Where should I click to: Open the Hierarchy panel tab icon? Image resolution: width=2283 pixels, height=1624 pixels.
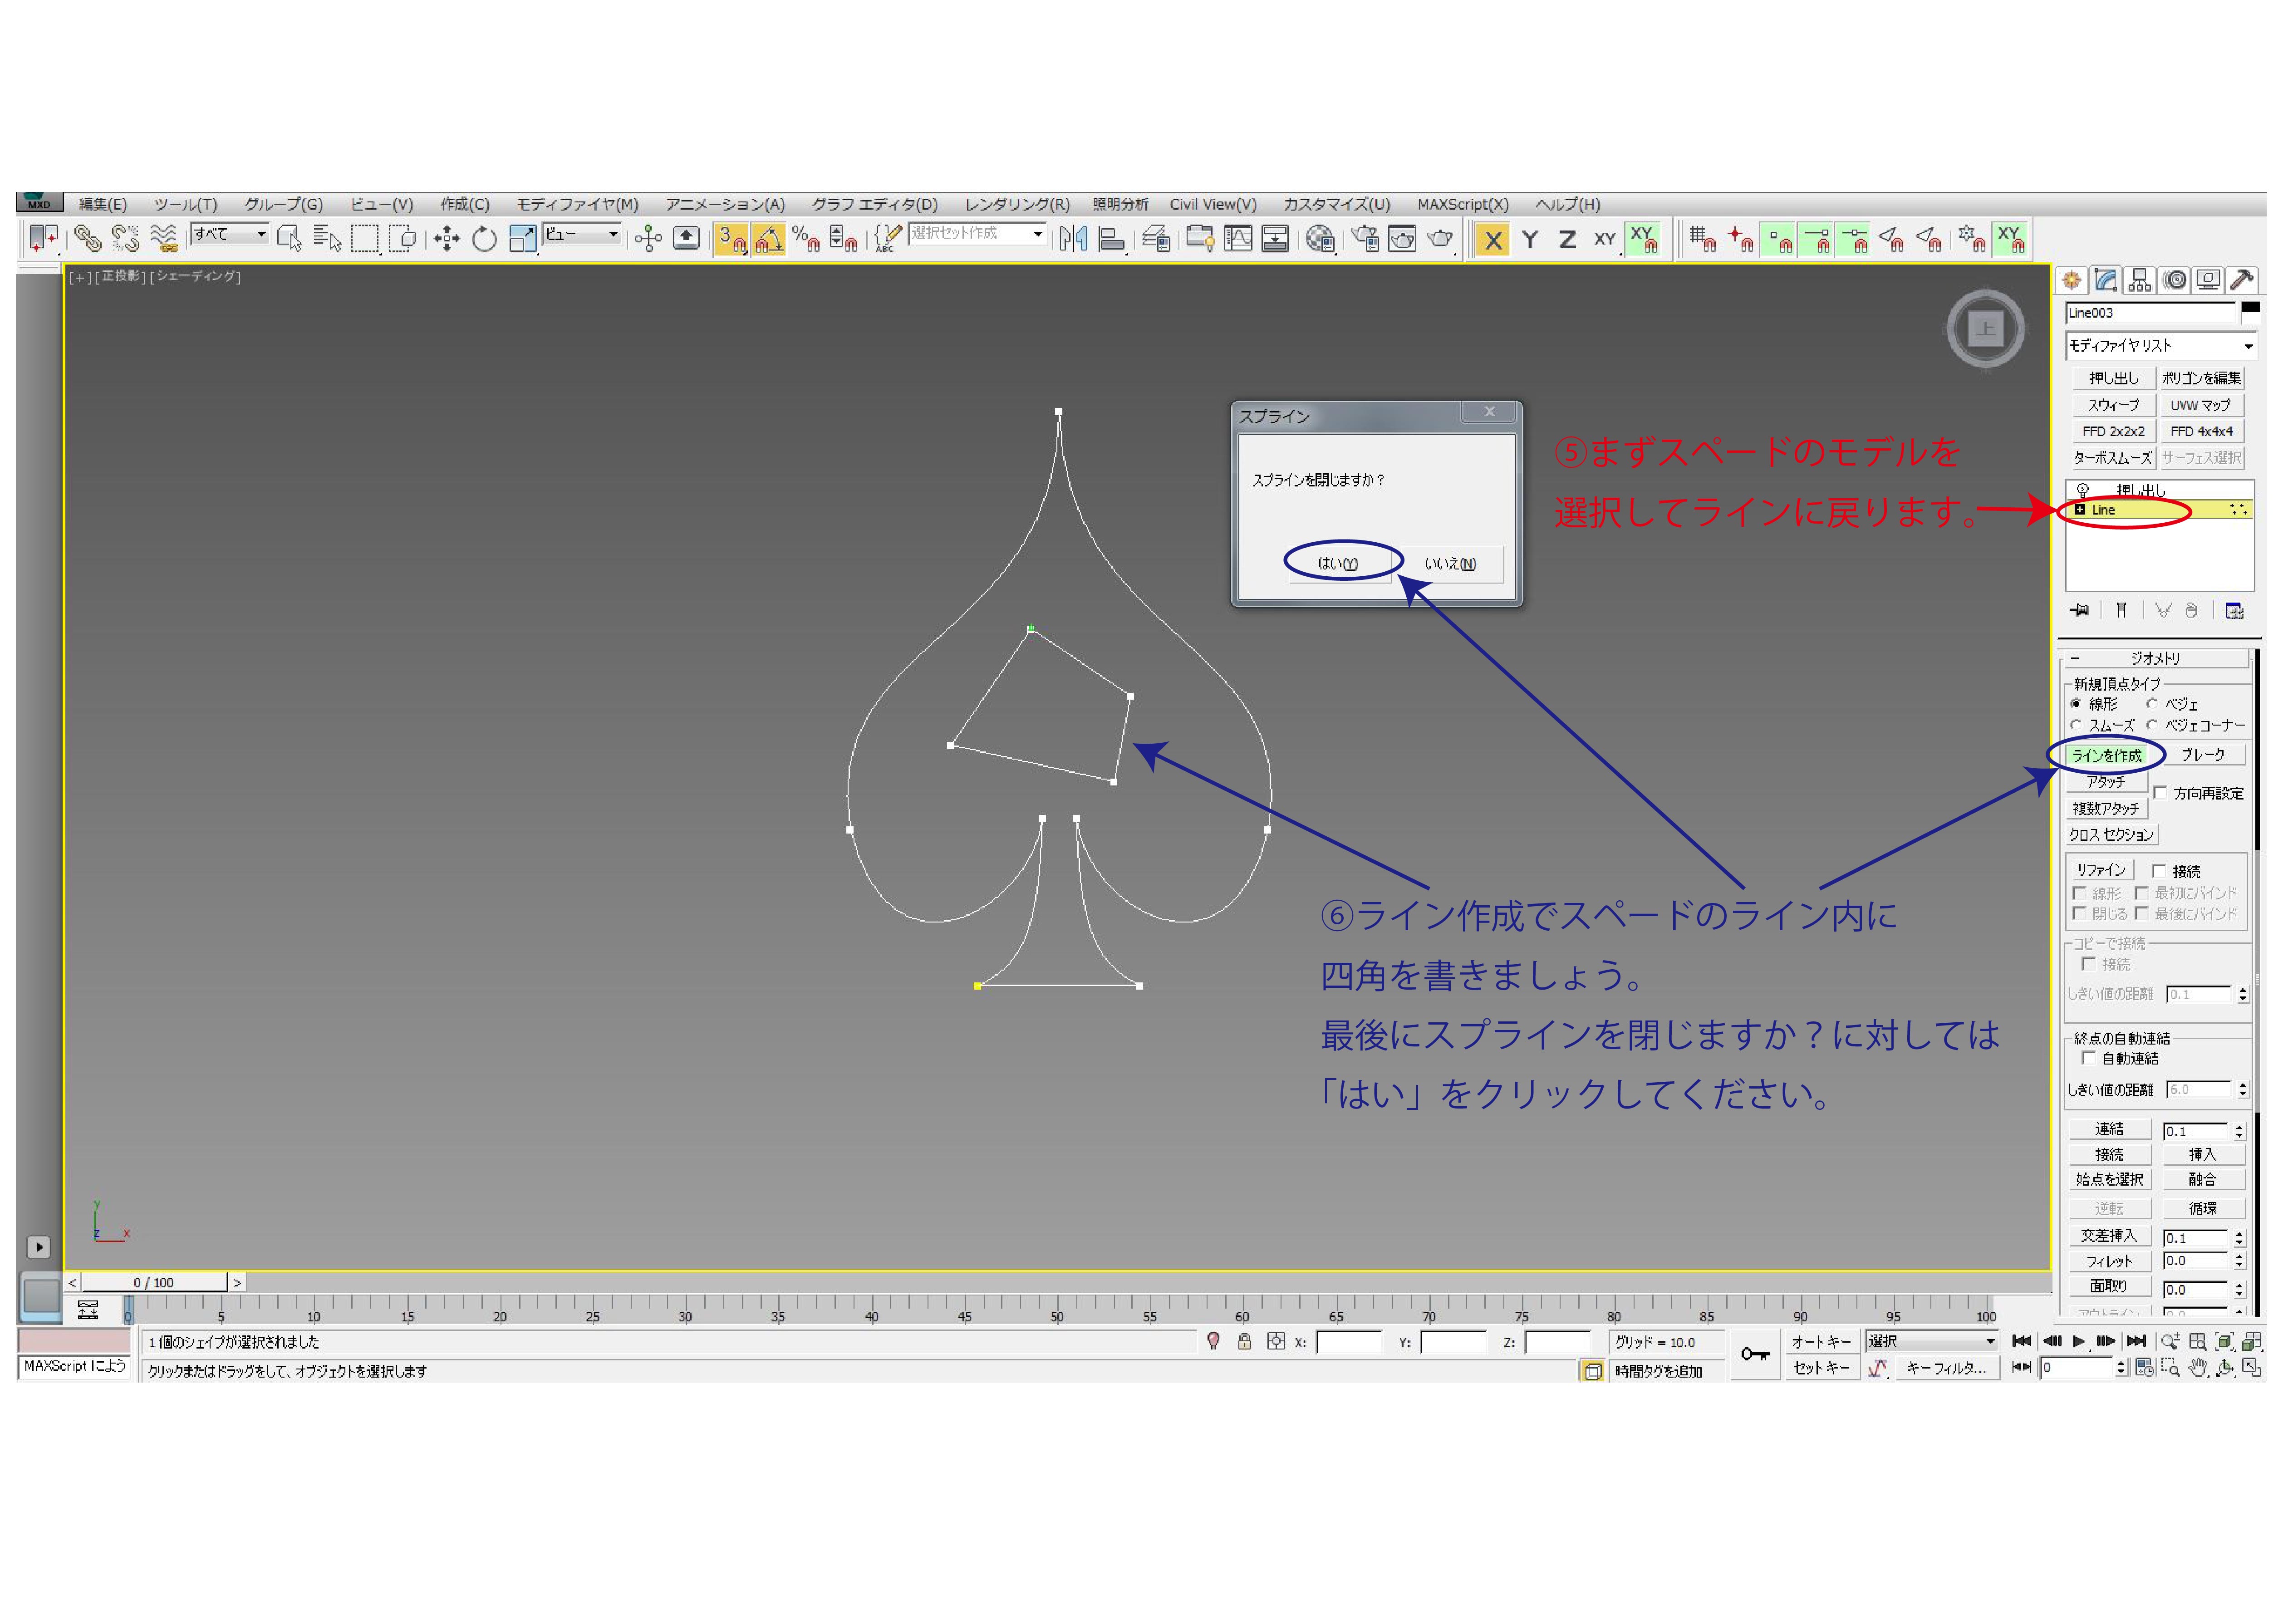(2139, 280)
